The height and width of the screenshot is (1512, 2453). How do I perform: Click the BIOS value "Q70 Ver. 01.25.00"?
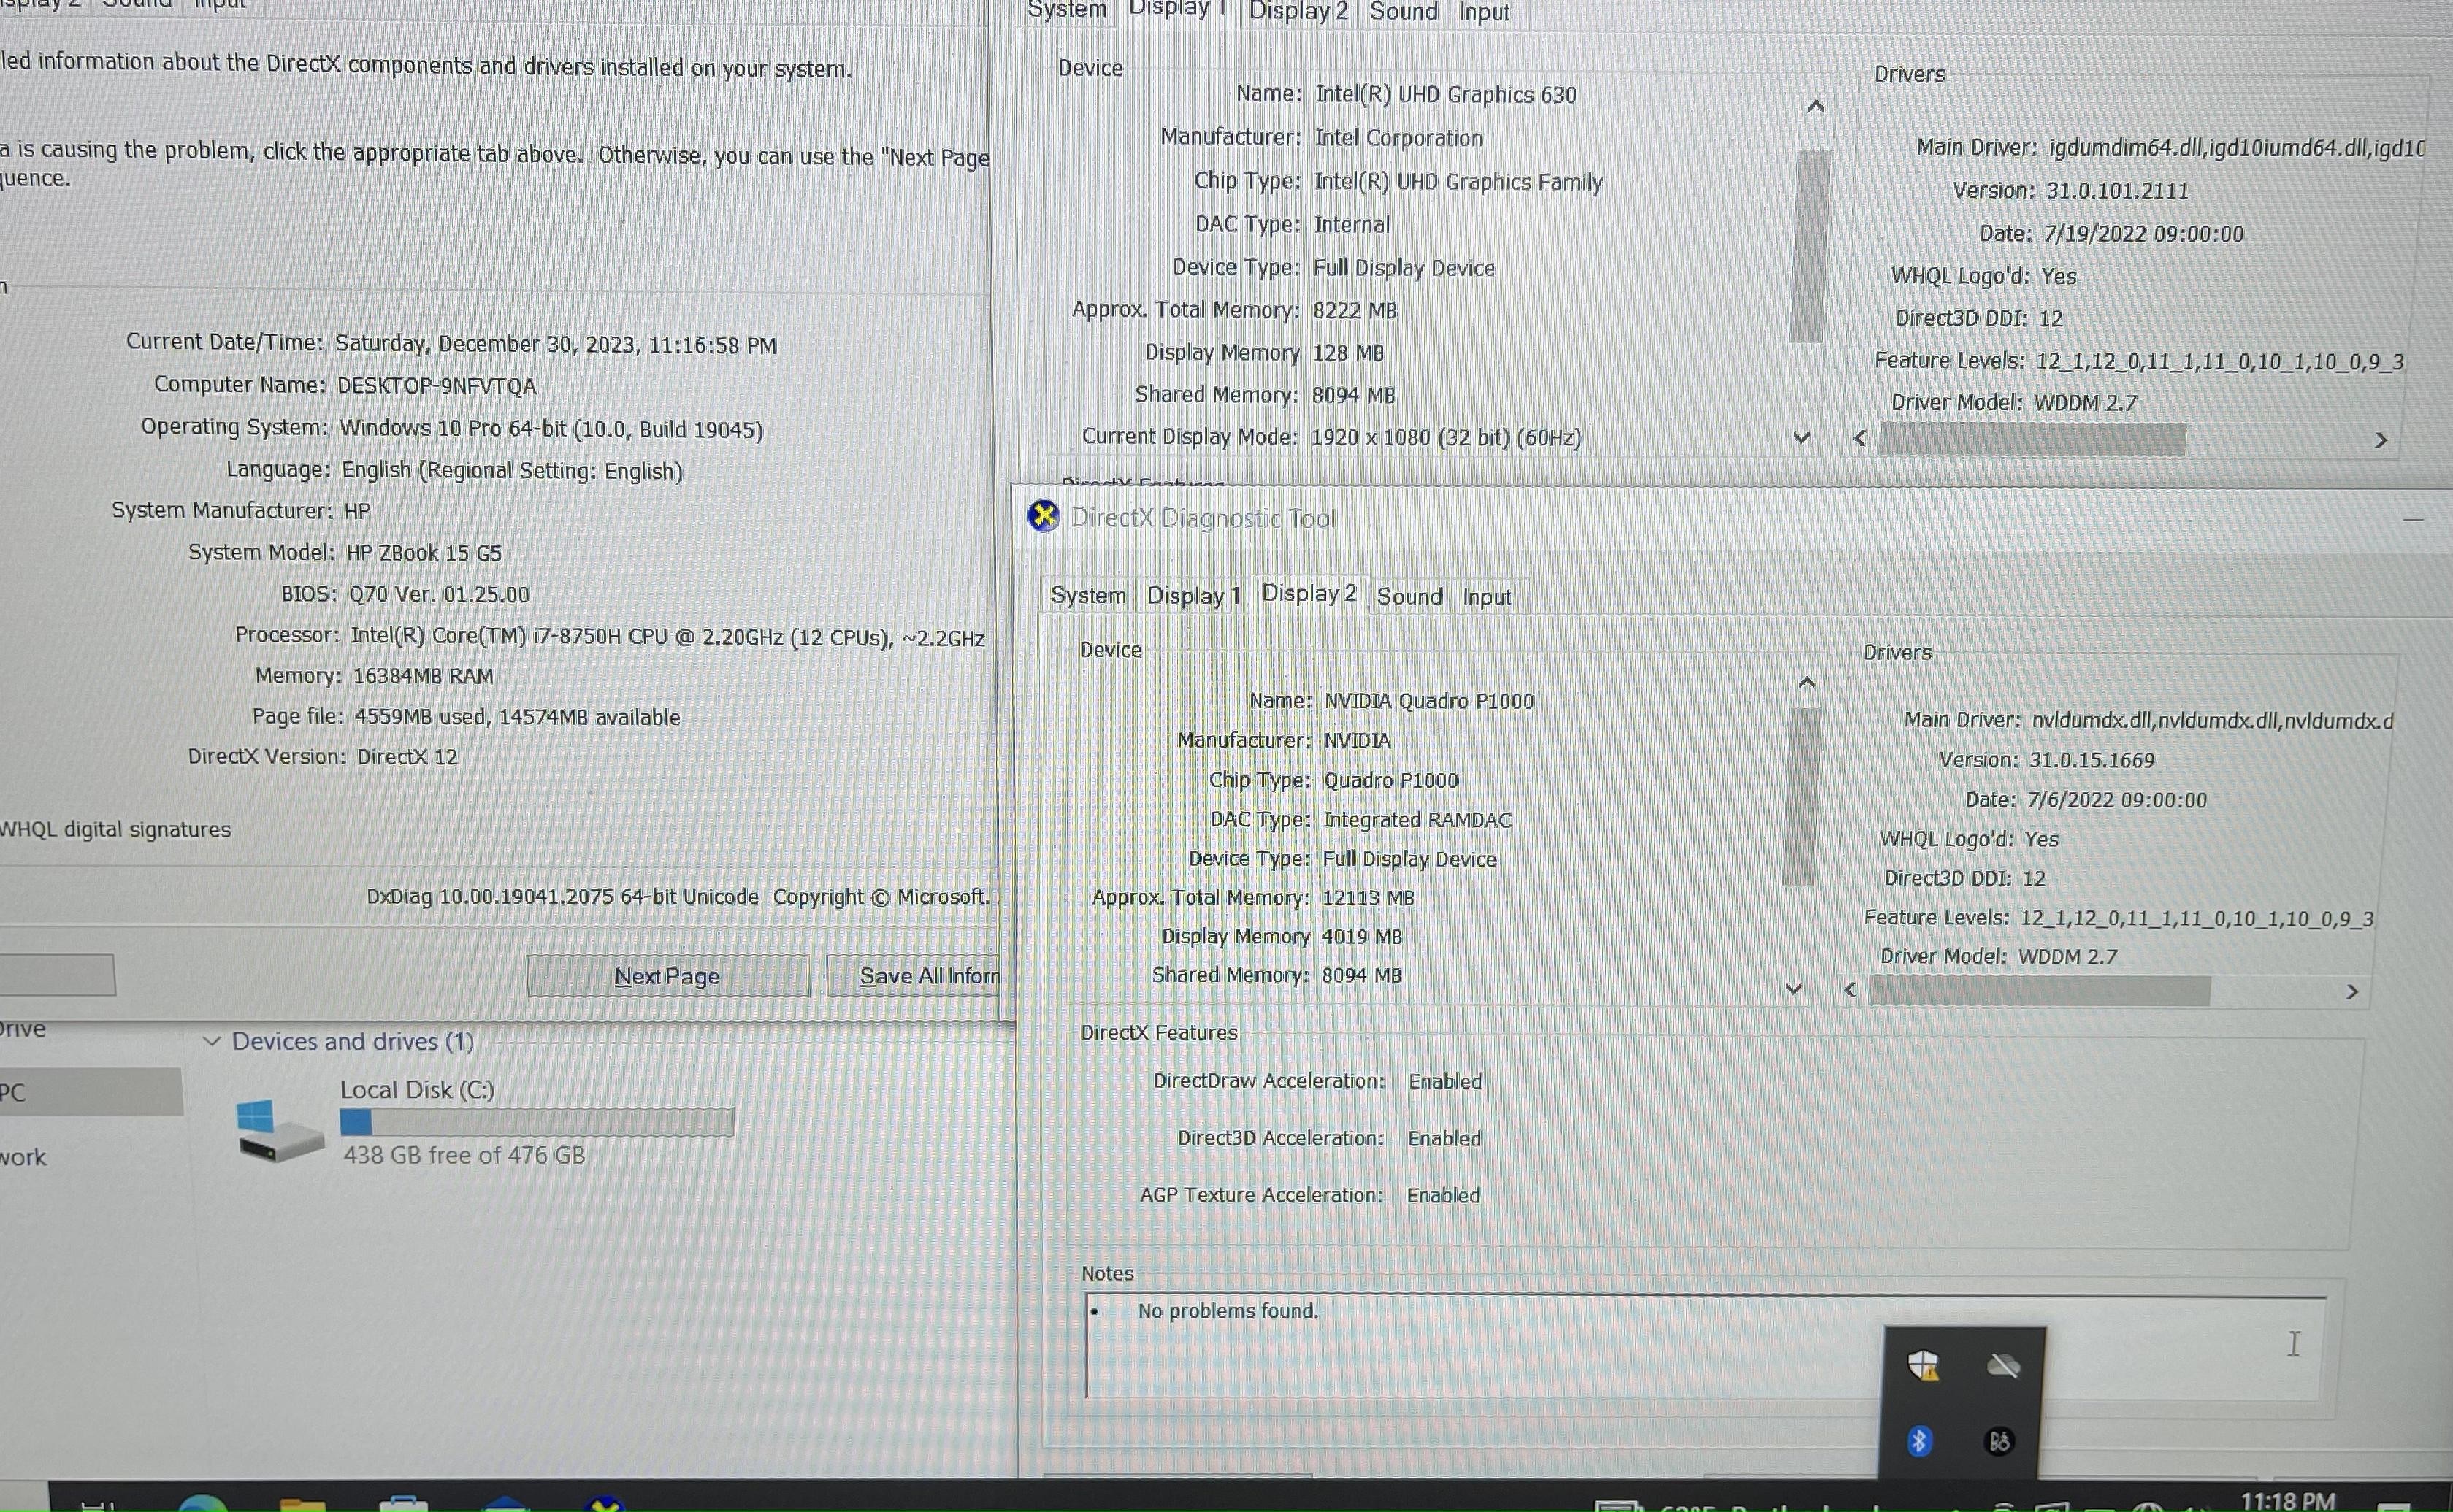click(x=439, y=594)
